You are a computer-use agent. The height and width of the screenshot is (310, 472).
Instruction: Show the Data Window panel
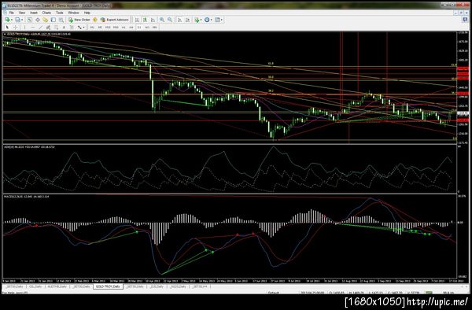(38, 20)
